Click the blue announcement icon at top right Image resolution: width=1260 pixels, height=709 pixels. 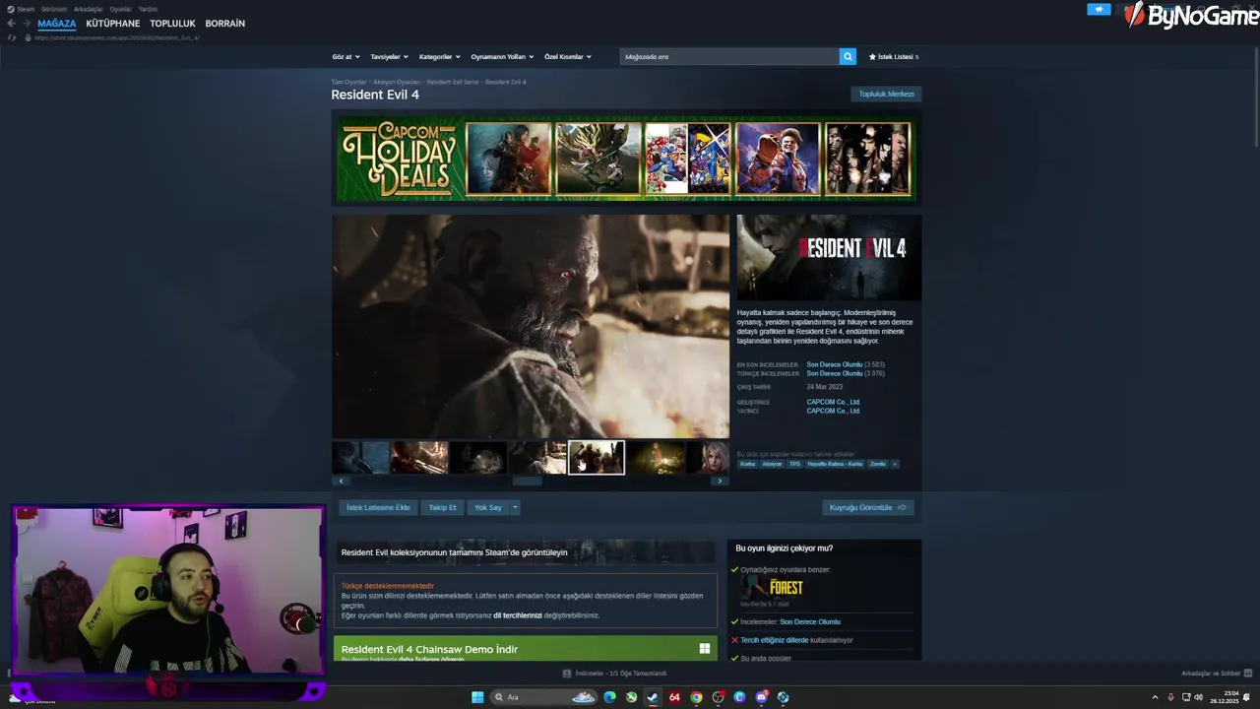click(1099, 9)
